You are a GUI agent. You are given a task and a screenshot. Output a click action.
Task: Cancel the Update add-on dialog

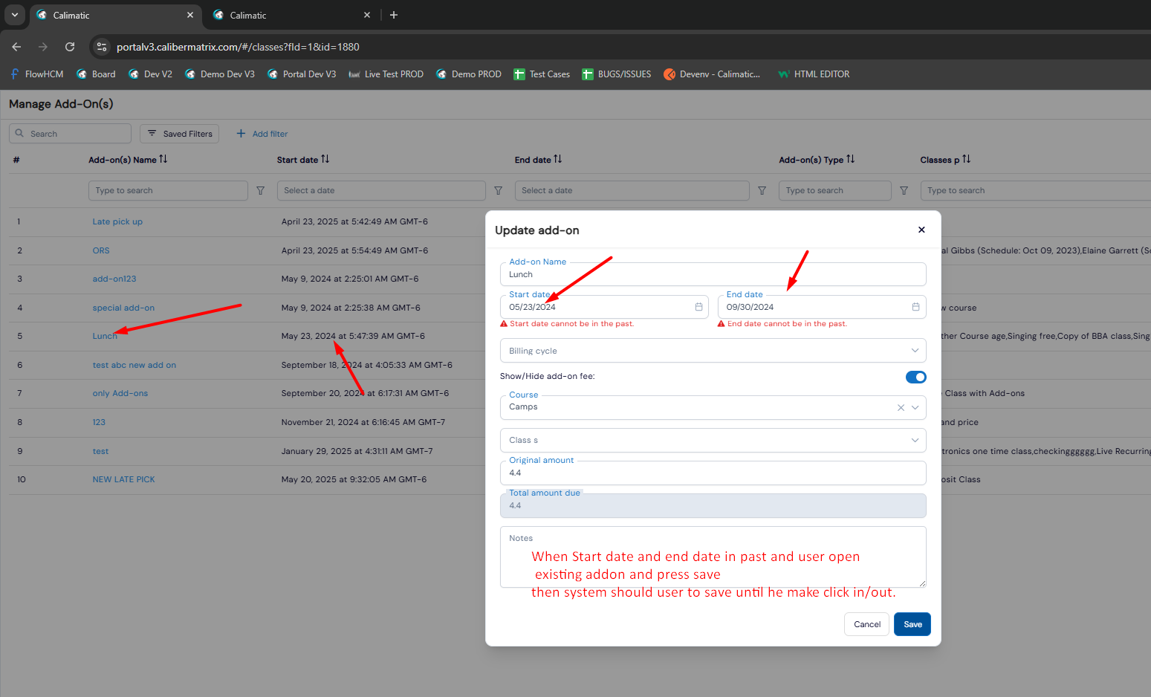pyautogui.click(x=867, y=624)
